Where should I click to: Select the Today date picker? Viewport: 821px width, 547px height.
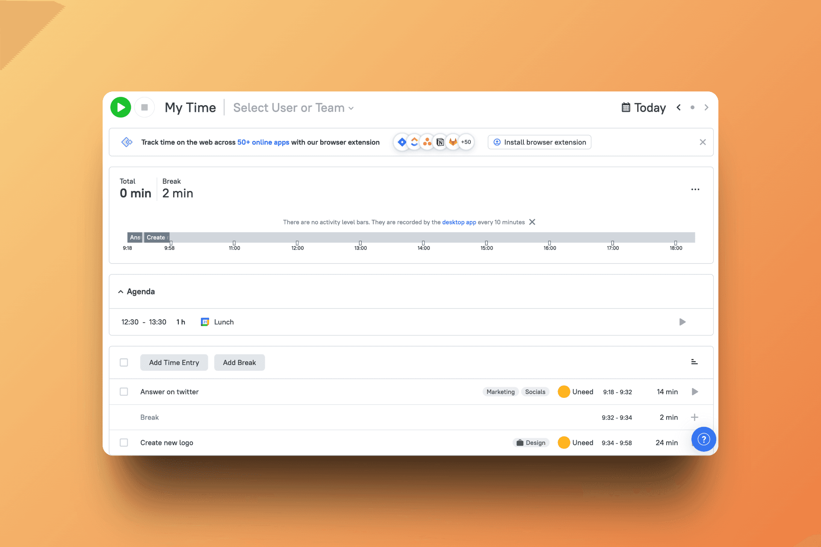click(650, 107)
